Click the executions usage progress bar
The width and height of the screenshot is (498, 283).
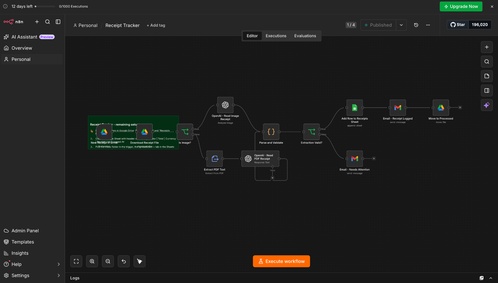pyautogui.click(x=45, y=6)
